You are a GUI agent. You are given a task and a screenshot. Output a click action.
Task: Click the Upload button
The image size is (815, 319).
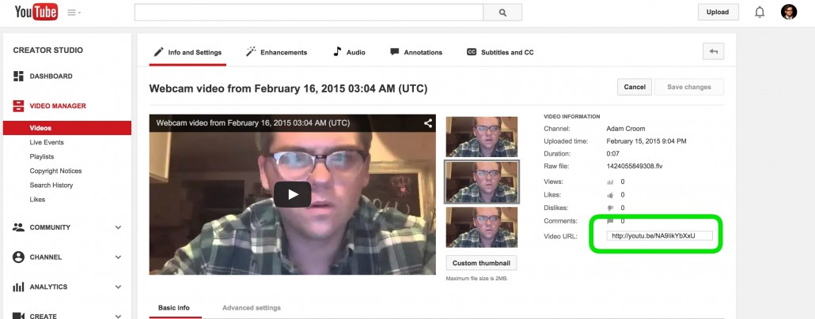(x=718, y=12)
